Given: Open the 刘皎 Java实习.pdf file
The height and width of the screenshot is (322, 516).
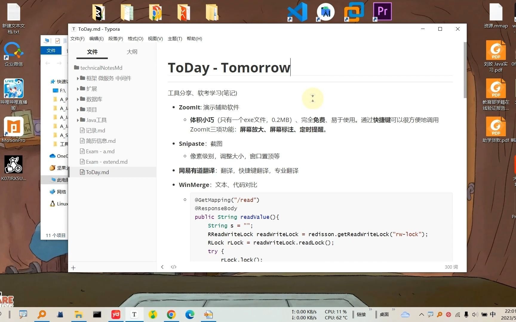Looking at the screenshot, I should 496,57.
